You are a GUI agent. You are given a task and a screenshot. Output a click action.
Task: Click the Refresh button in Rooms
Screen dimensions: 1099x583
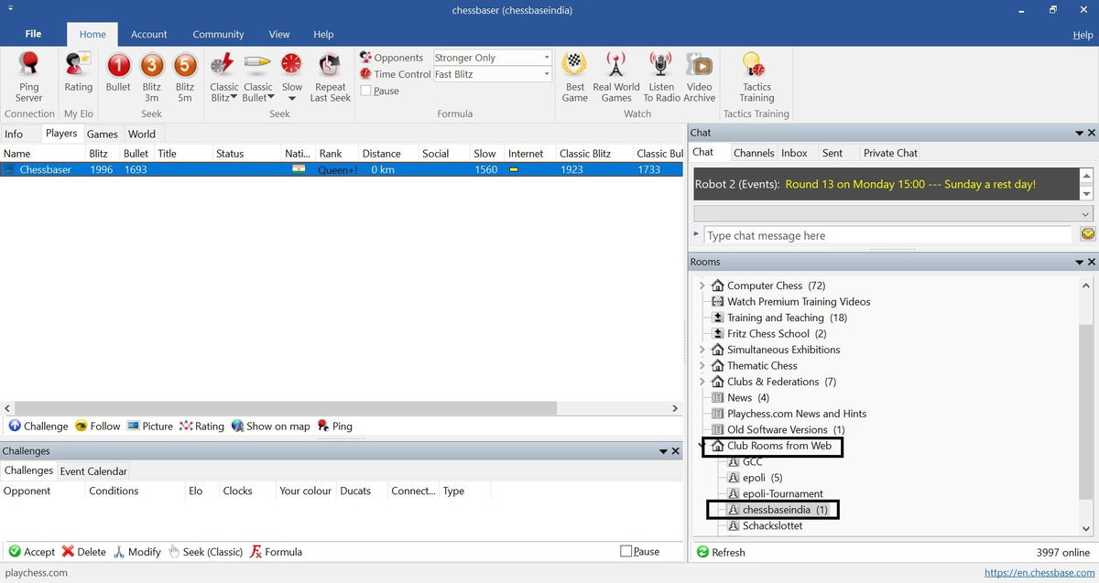[721, 552]
